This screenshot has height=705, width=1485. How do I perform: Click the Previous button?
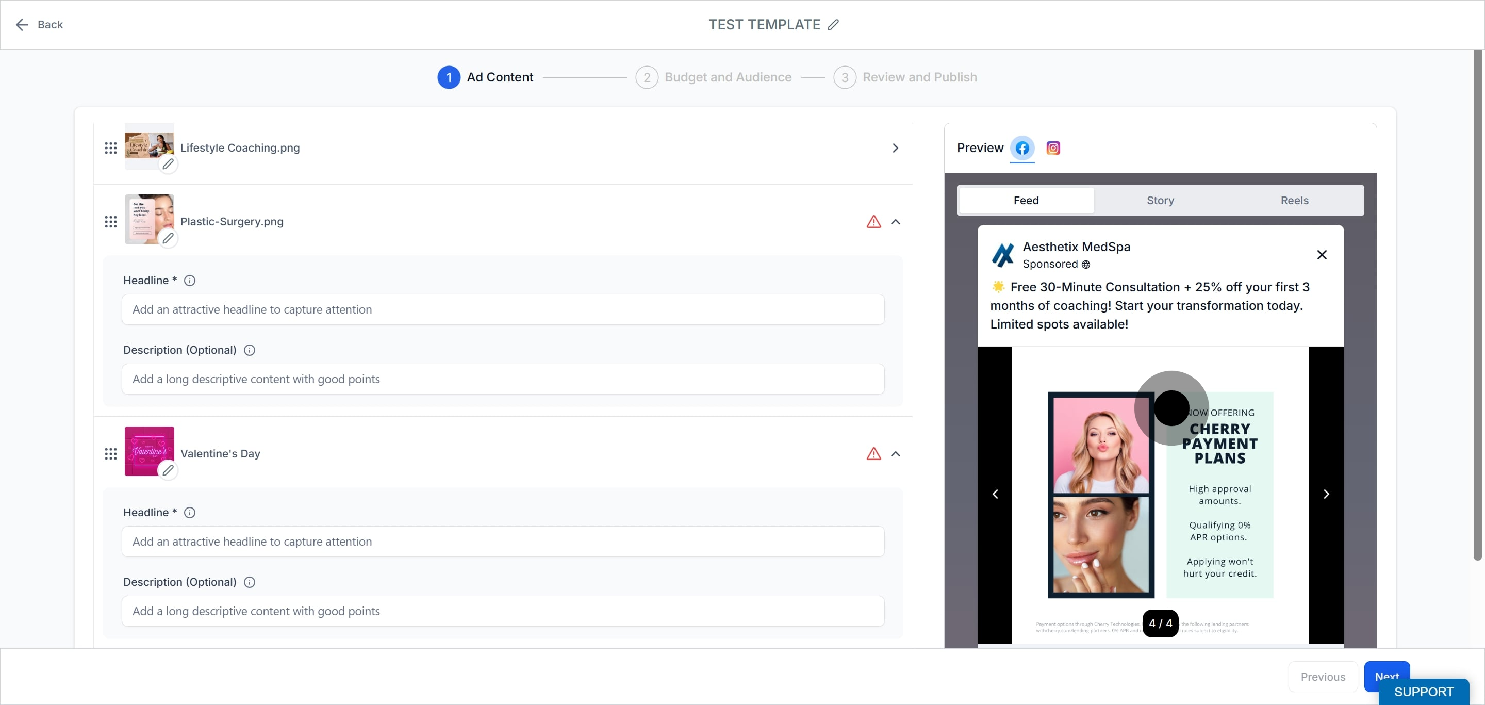coord(1323,677)
